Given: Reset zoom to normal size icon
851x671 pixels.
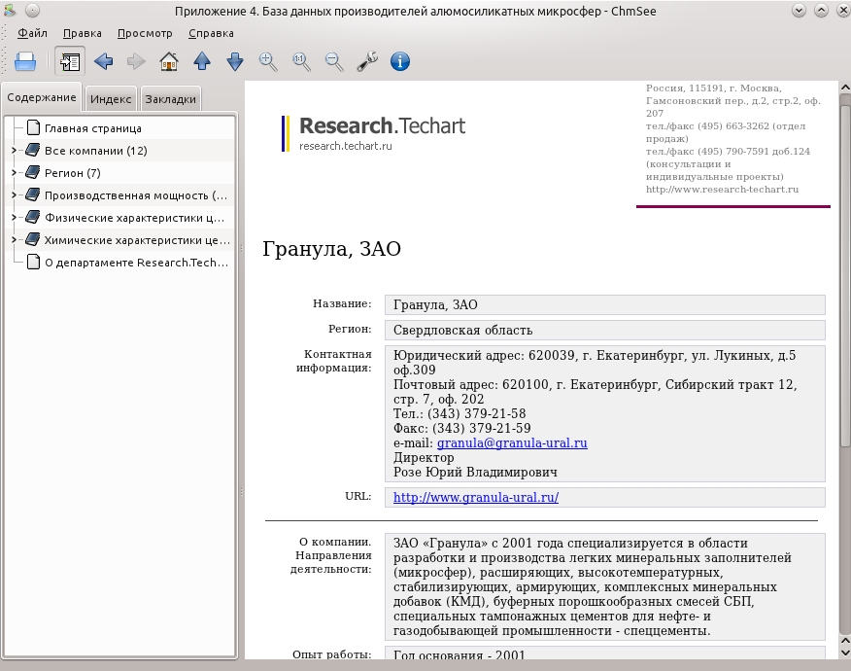Looking at the screenshot, I should tap(301, 61).
